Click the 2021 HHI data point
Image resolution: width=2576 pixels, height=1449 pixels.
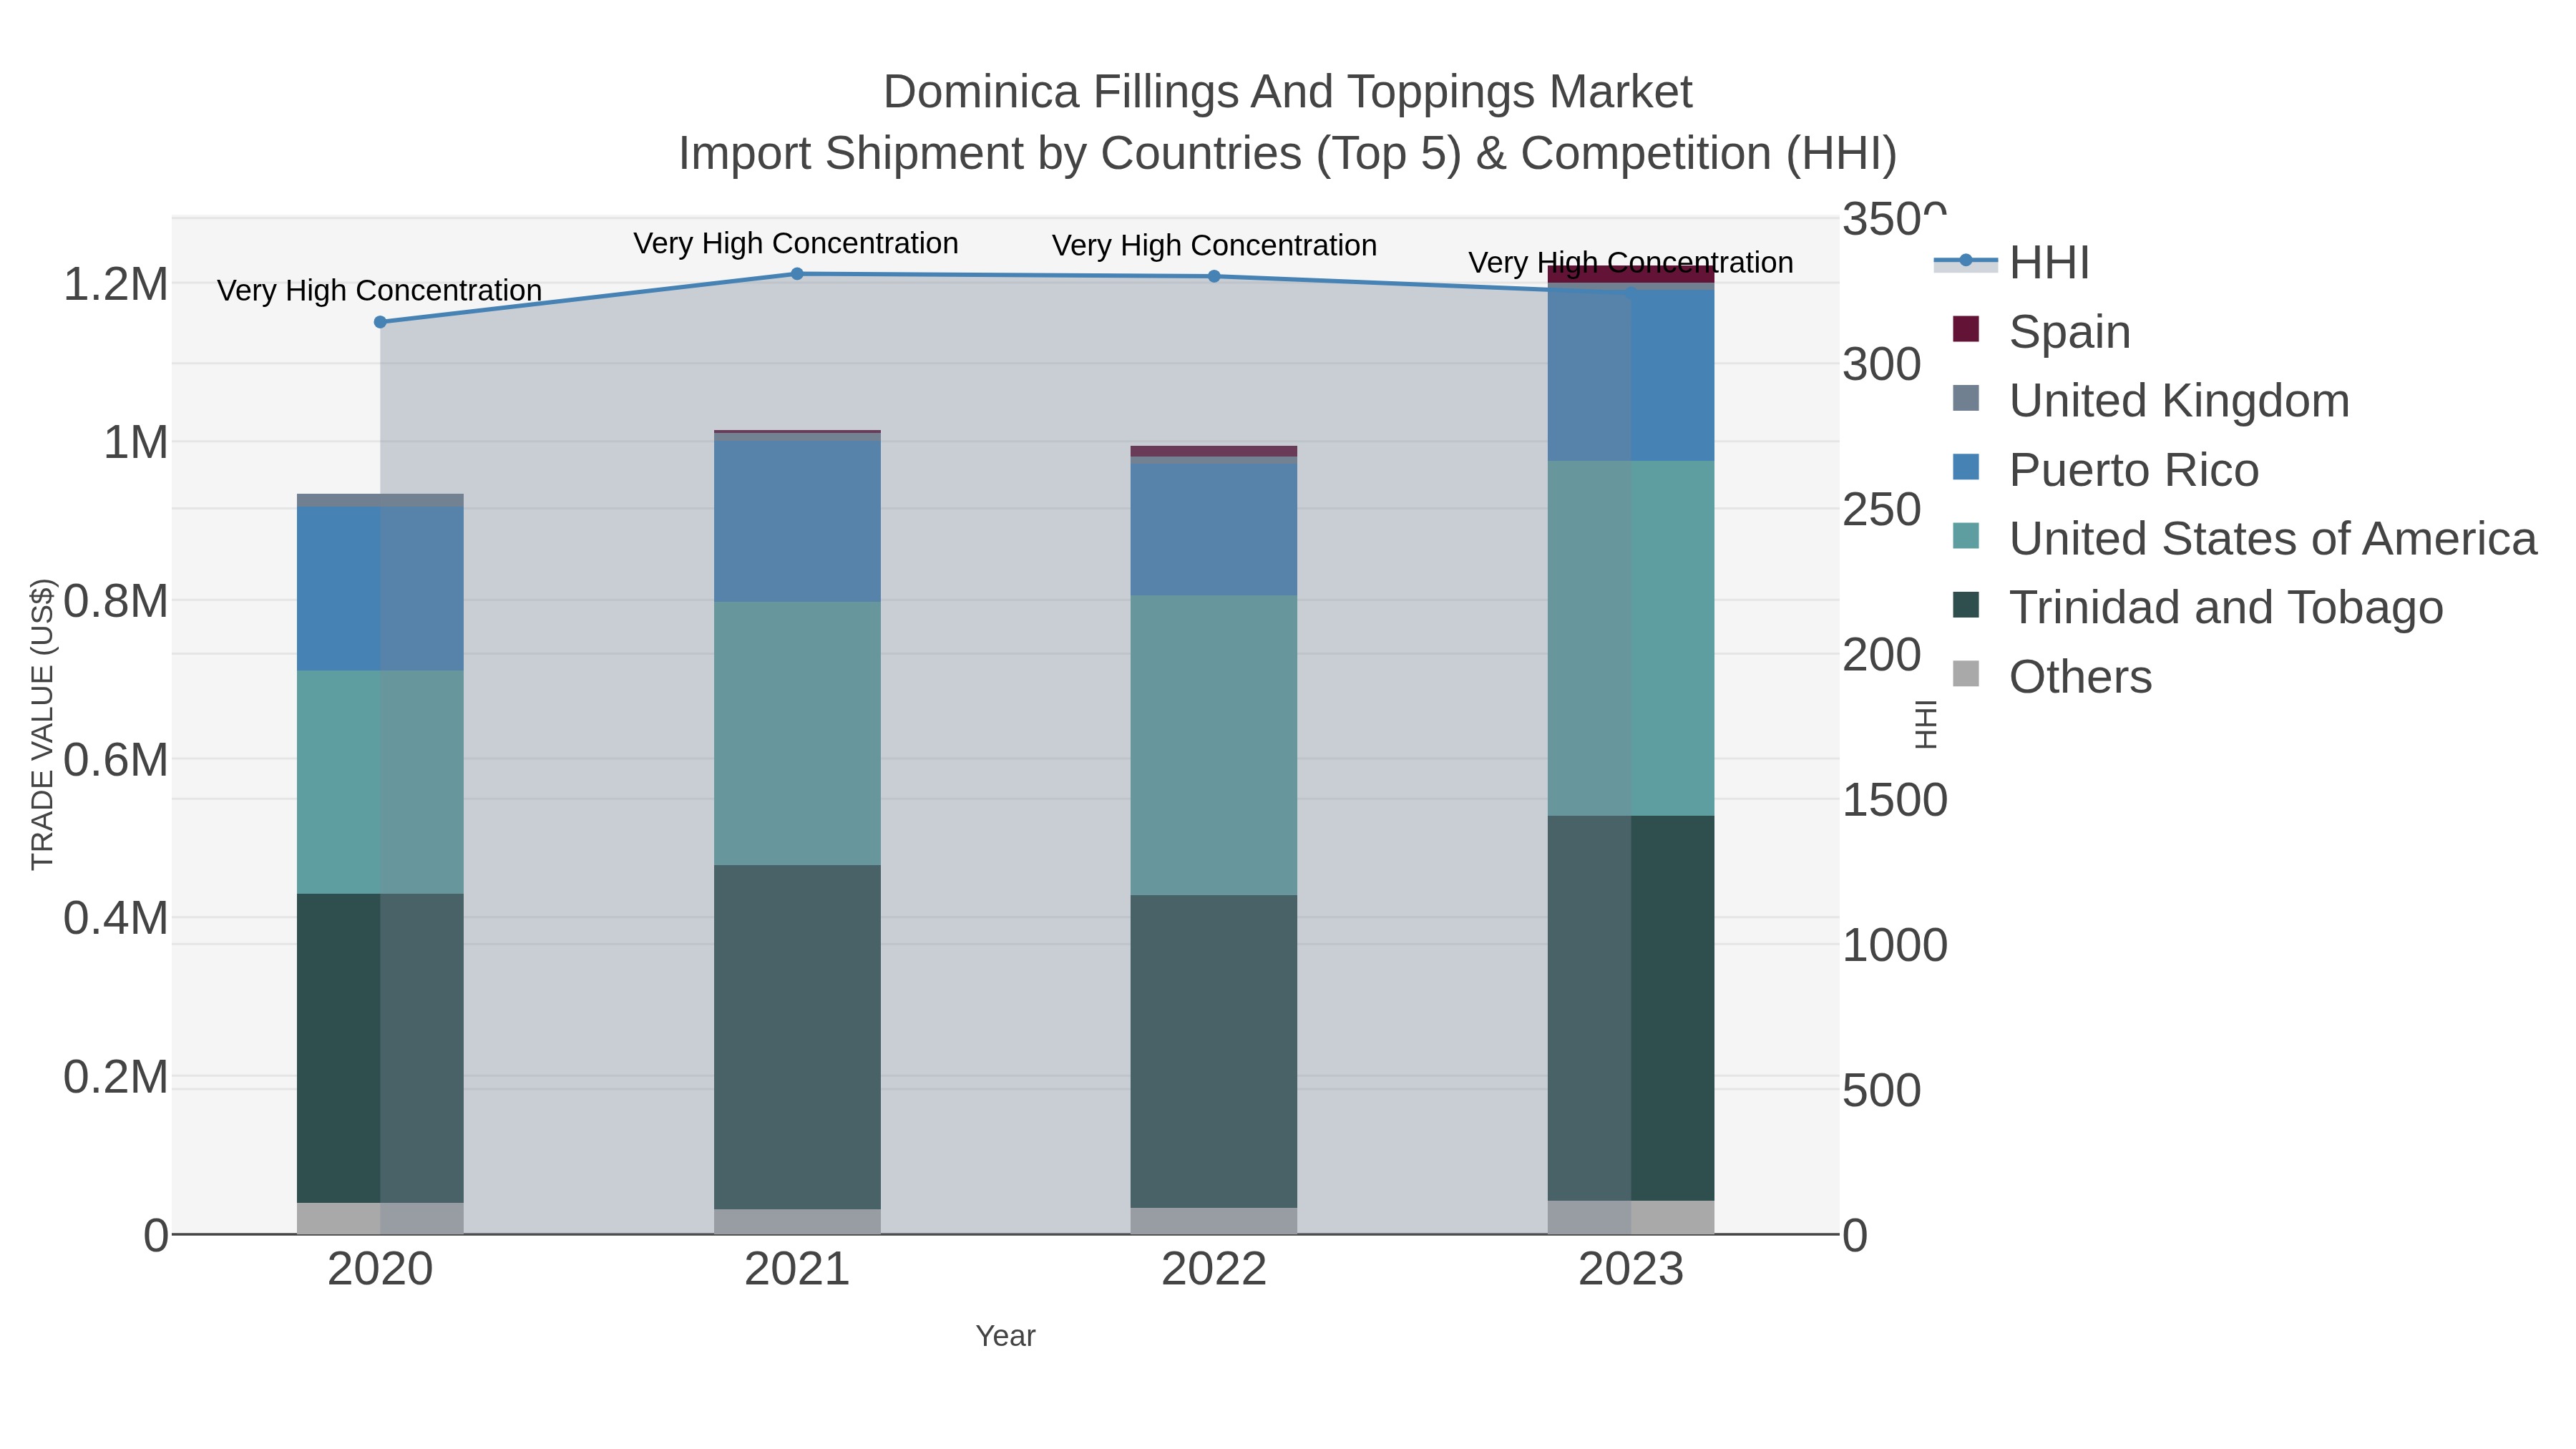click(x=797, y=274)
